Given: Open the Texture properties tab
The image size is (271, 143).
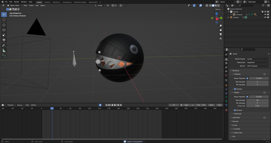Looking at the screenshot, I should [226, 110].
